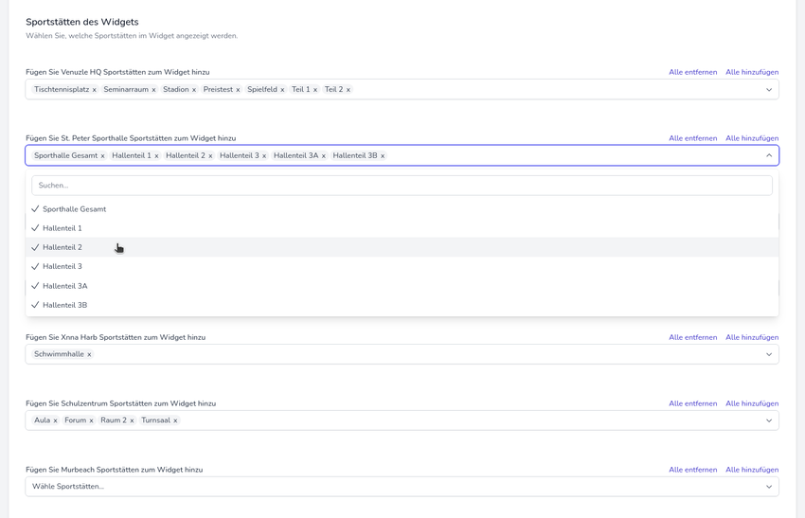Click Alle entfernen for Schulzentrum
Image resolution: width=805 pixels, height=518 pixels.
(x=692, y=403)
